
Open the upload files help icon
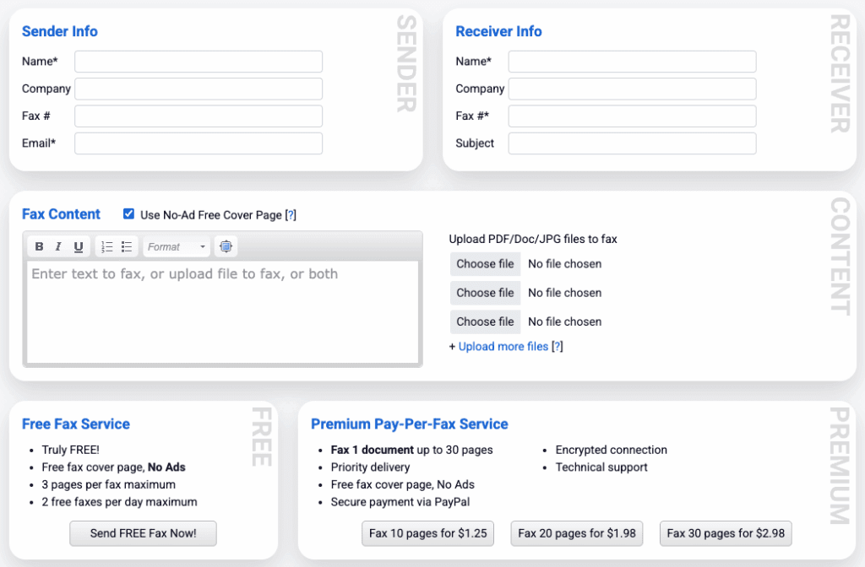coord(558,346)
